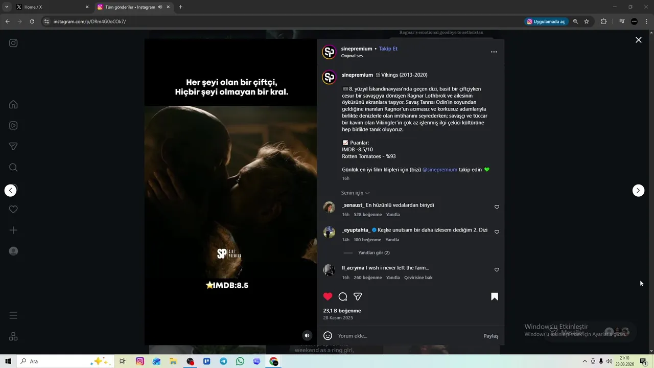Image resolution: width=654 pixels, height=368 pixels.
Task: Mute or unmute the video sound
Action: click(307, 335)
